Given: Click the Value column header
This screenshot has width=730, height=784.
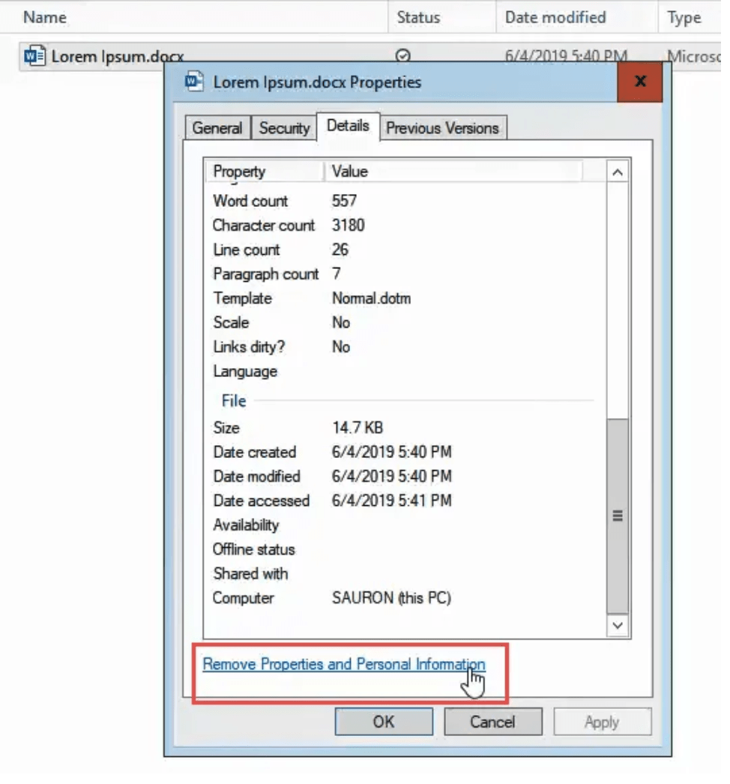Looking at the screenshot, I should [453, 172].
